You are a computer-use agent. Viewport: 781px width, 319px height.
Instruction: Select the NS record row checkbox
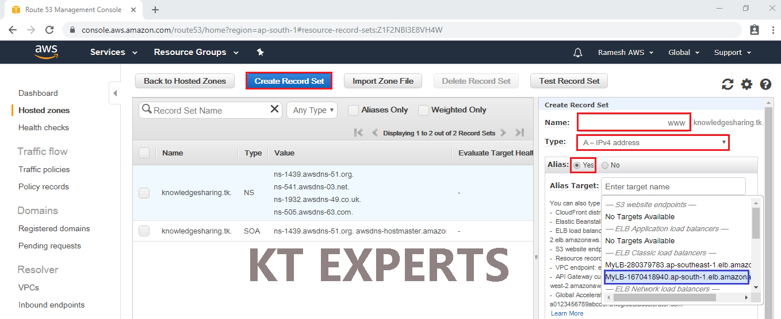pyautogui.click(x=144, y=193)
